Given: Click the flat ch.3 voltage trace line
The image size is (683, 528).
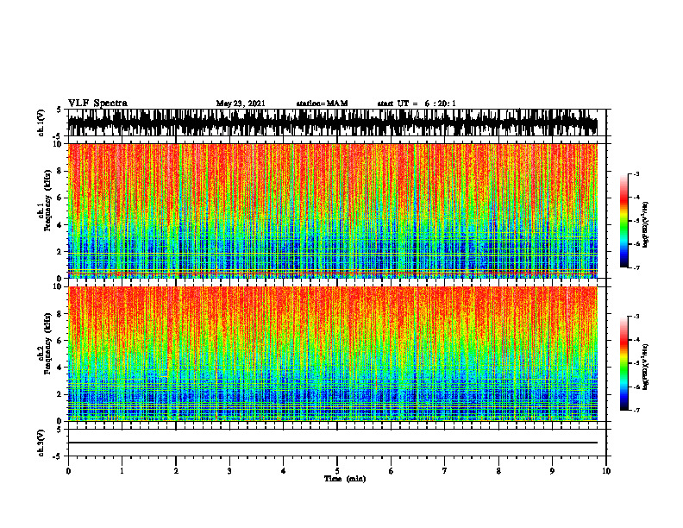Looking at the screenshot, I should 333,443.
